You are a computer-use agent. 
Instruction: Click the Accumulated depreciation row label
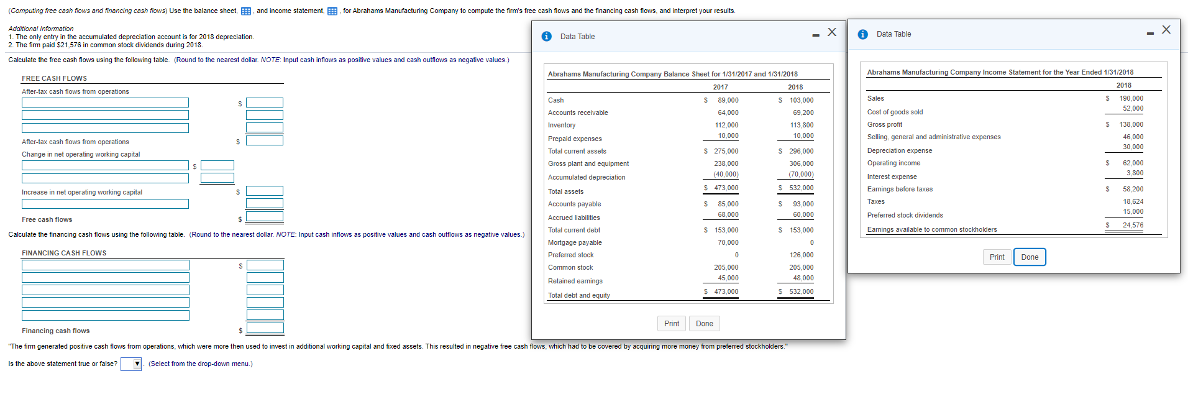click(x=587, y=177)
